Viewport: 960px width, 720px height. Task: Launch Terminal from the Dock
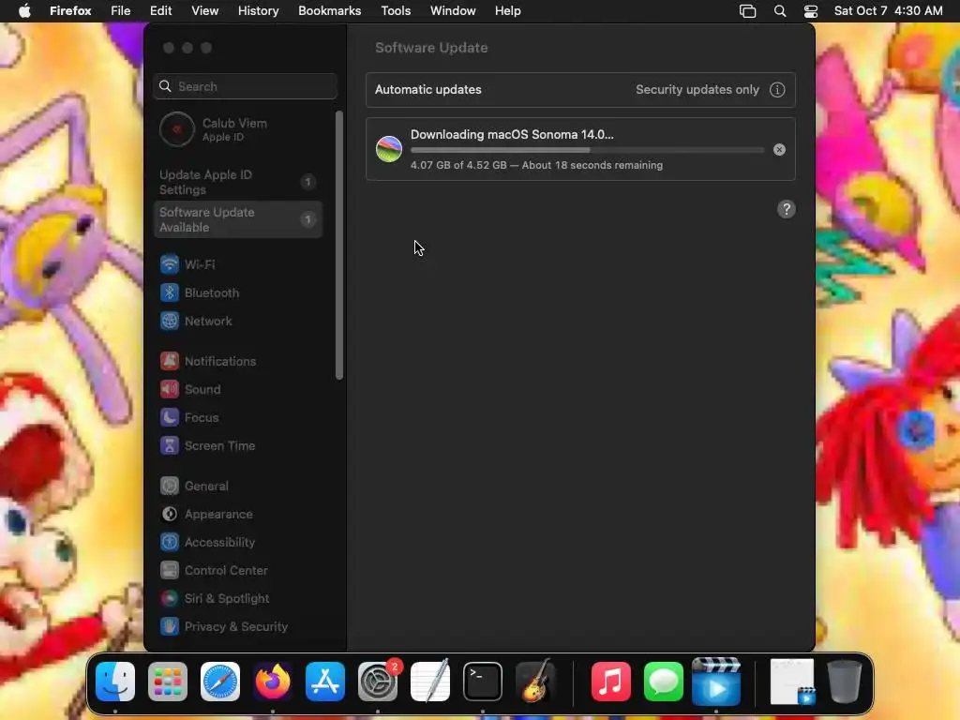[483, 682]
